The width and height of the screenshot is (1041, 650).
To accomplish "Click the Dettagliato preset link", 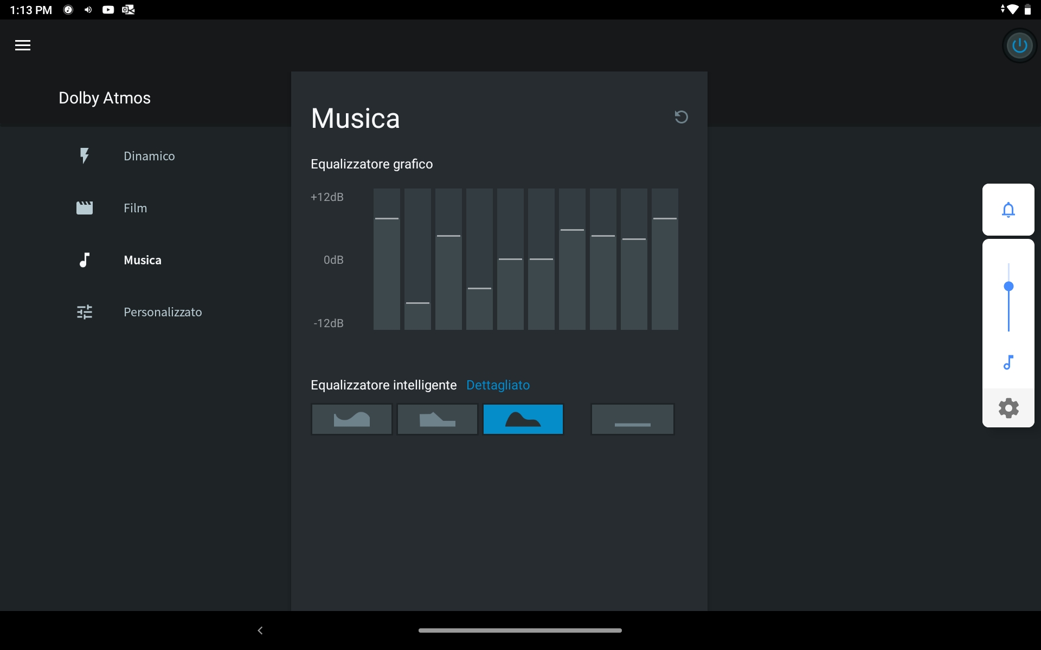I will pos(498,385).
